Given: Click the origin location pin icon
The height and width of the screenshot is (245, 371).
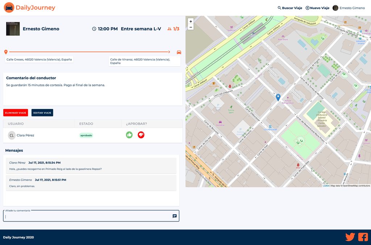Looking at the screenshot, I should coord(6,52).
